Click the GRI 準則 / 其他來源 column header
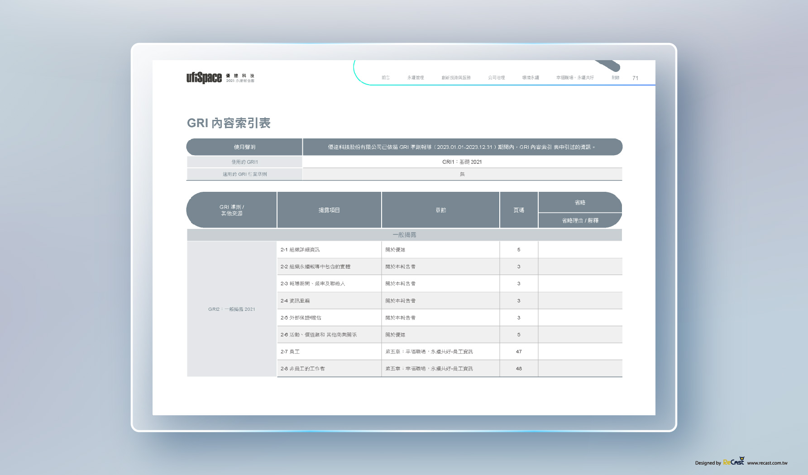 232,210
